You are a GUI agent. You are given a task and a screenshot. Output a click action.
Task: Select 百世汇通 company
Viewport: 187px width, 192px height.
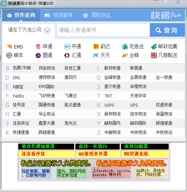72,68
